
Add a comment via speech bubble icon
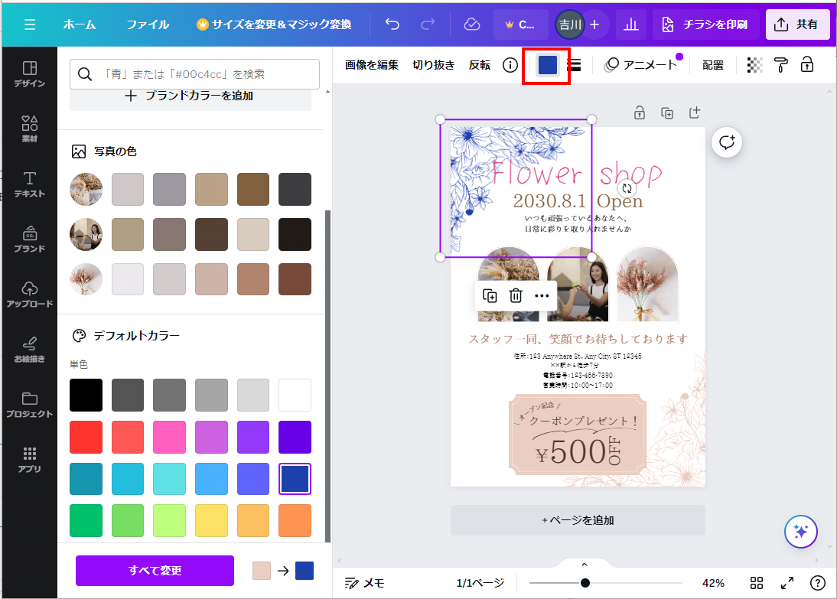pyautogui.click(x=727, y=142)
